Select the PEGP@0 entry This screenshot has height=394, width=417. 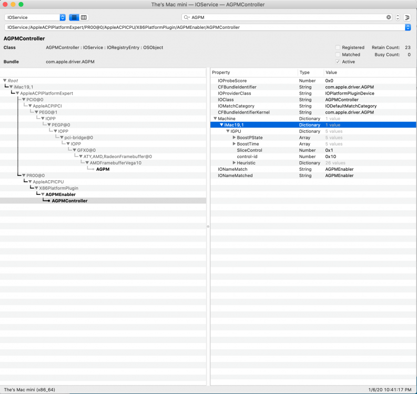click(61, 125)
